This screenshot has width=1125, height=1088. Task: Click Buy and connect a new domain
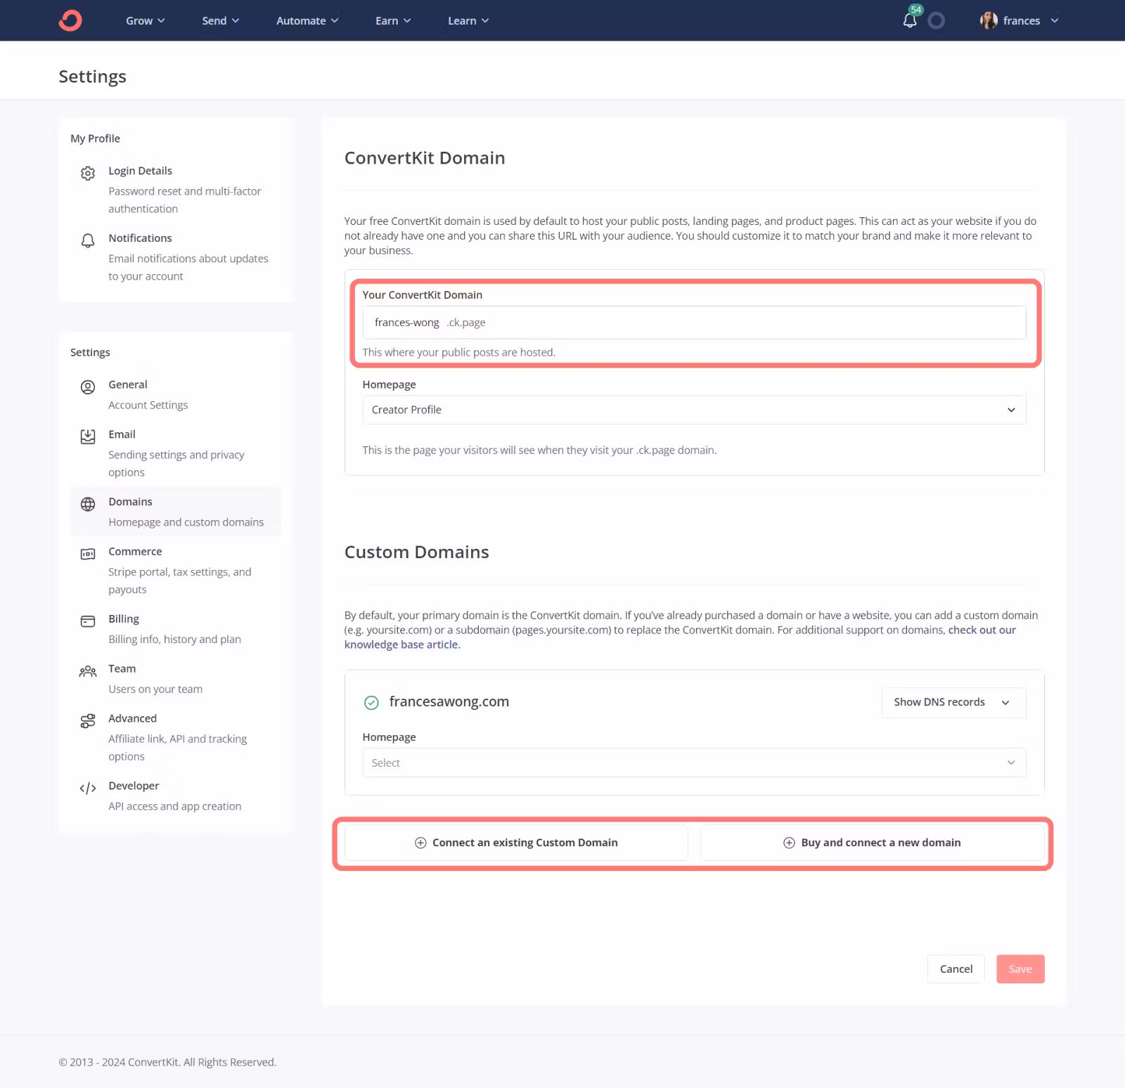point(872,843)
